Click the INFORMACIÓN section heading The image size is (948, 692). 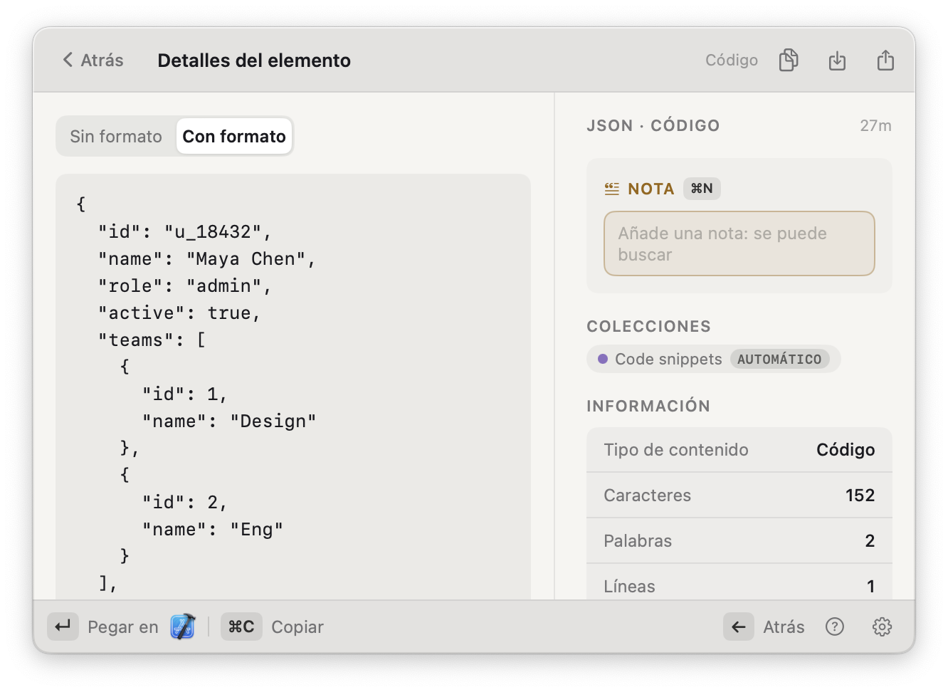648,407
